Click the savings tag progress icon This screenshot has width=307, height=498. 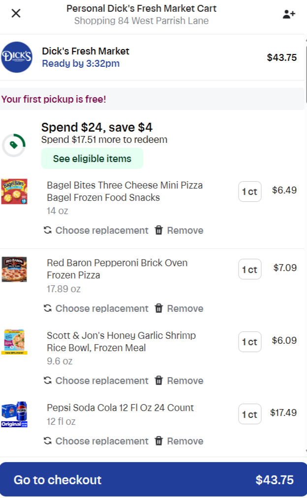click(14, 145)
